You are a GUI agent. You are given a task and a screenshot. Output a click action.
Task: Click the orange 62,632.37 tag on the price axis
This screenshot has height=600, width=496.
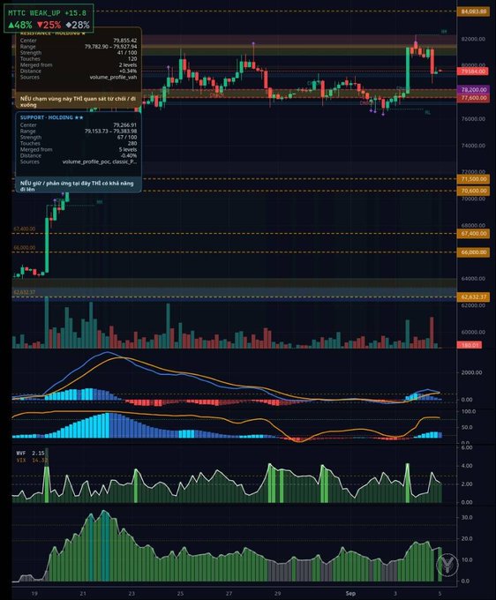(473, 297)
